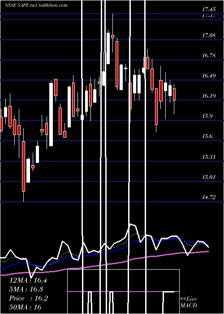Image resolution: width=224 pixels, height=314 pixels.
Task: Click the 5MA : 16.3 readout
Action: point(26,289)
